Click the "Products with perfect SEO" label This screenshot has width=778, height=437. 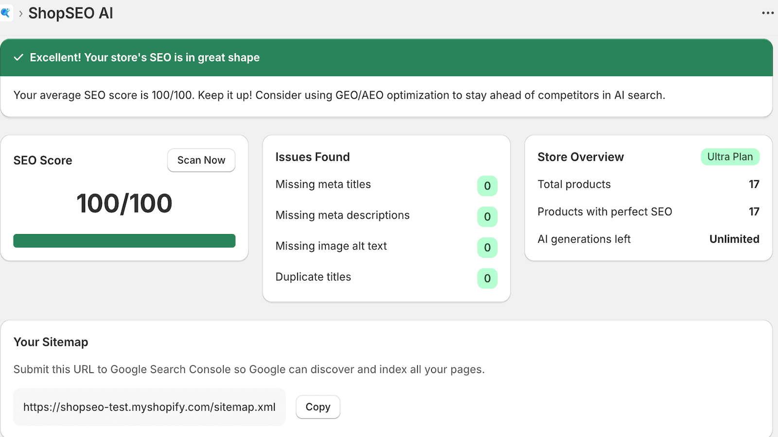[605, 212]
